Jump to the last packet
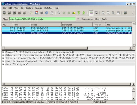This screenshot has width=137, height=105. pyautogui.click(x=84, y=13)
